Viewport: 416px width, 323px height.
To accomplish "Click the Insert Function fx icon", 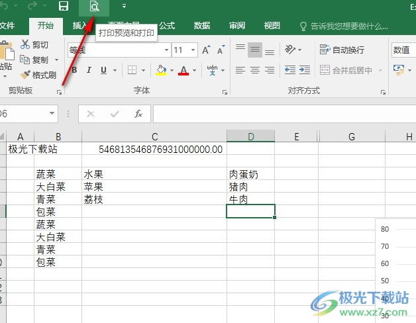I will coord(138,114).
